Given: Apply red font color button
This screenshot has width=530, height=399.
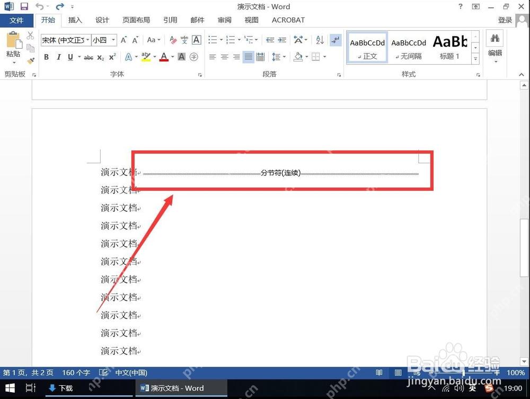Looking at the screenshot, I should tap(164, 57).
